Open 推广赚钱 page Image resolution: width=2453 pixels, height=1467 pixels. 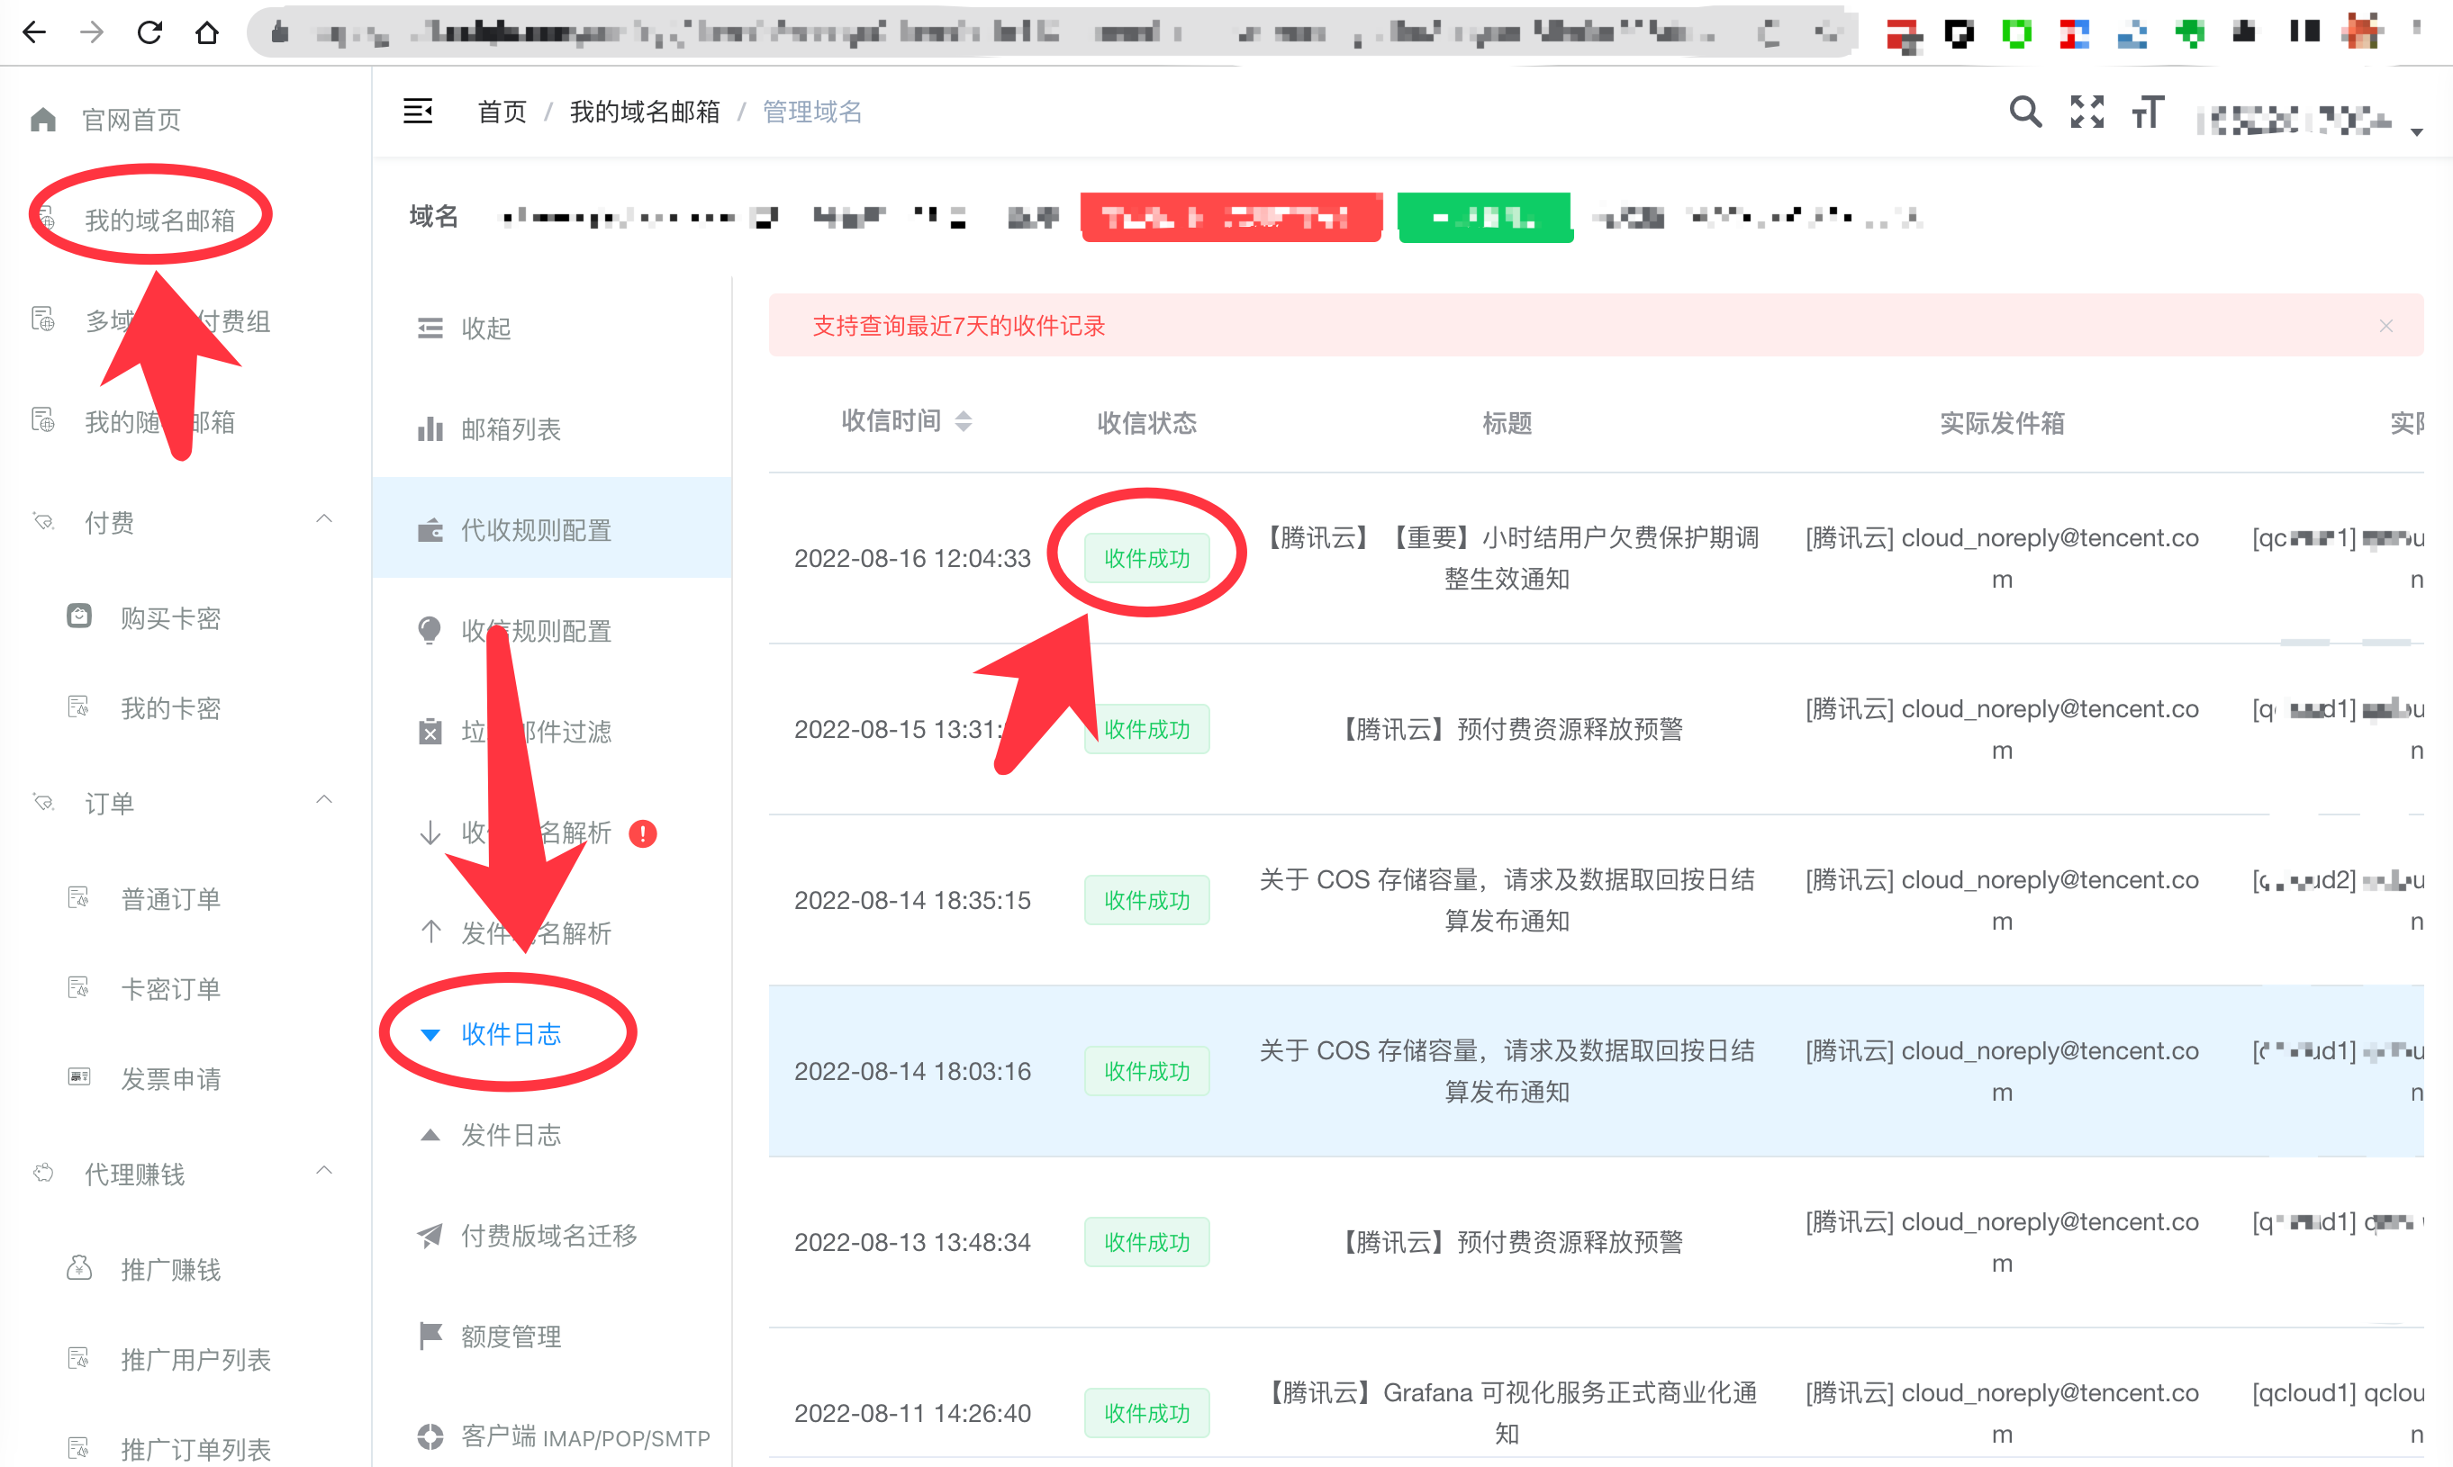pos(170,1269)
